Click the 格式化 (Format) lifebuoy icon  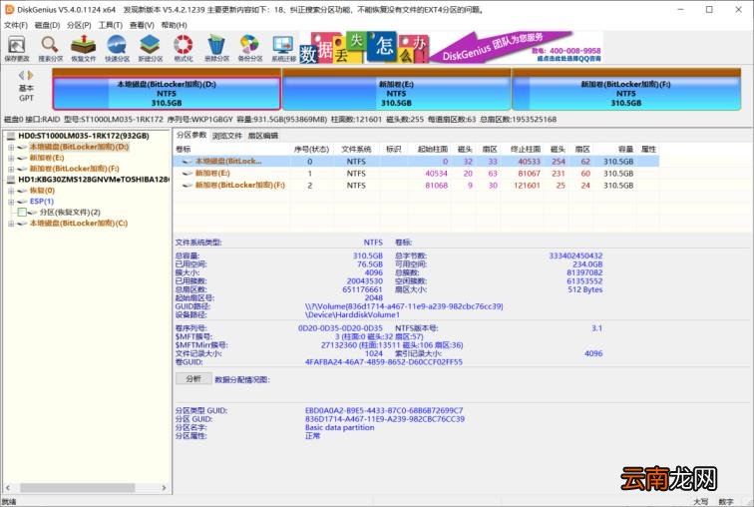[184, 48]
